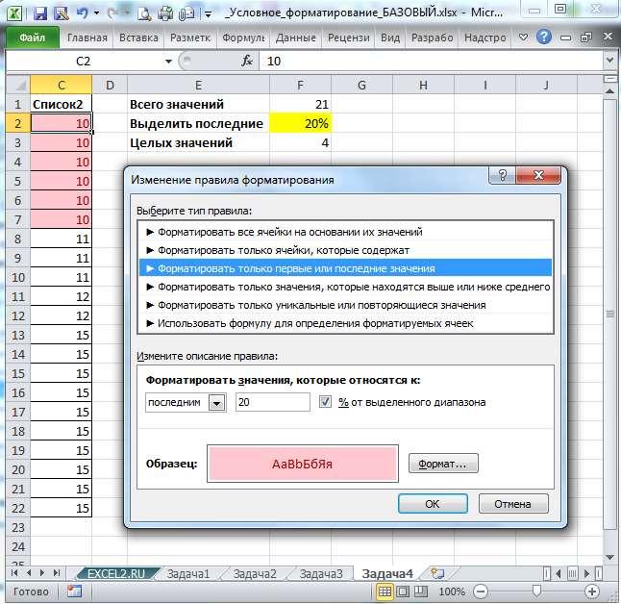621x604 pixels.
Task: Switch to the Вид ribbon tab
Action: 390,38
